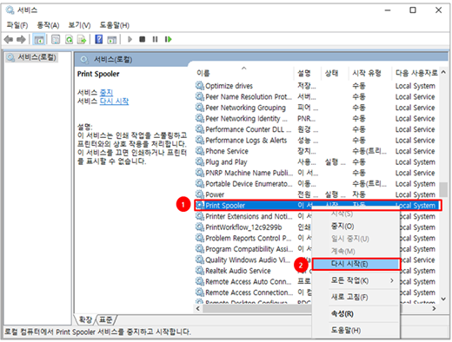The height and width of the screenshot is (342, 452).
Task: Click the vertical scrollbar thumb
Action: click(443, 189)
